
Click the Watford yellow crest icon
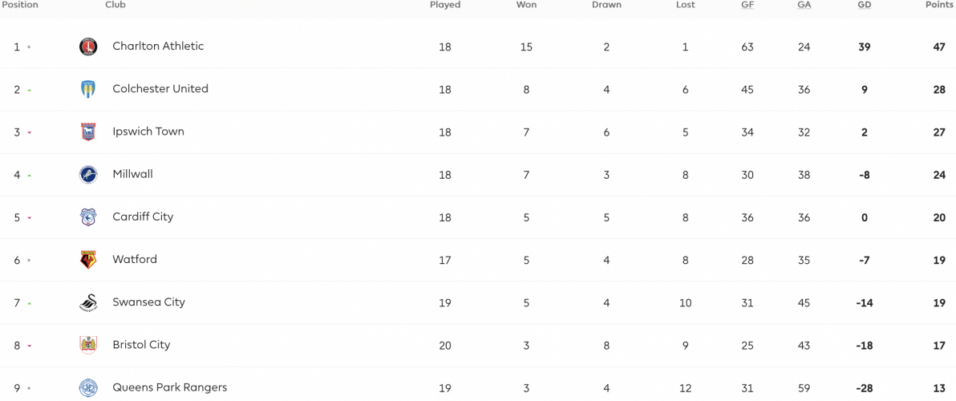[x=88, y=260]
